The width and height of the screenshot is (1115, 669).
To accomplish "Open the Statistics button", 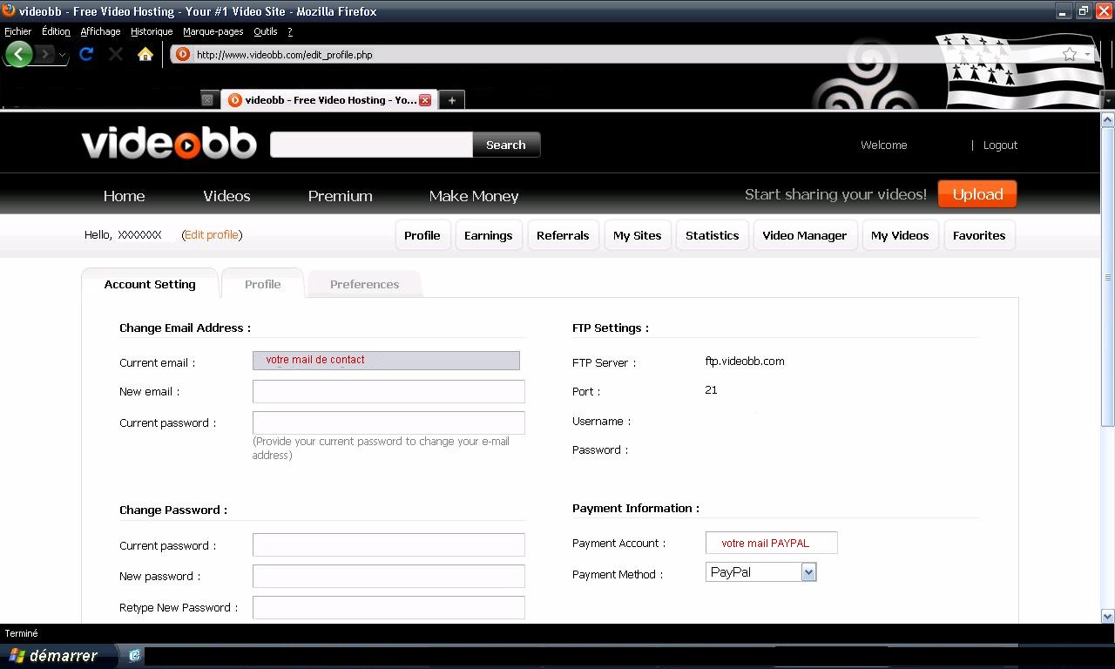I will pyautogui.click(x=712, y=235).
